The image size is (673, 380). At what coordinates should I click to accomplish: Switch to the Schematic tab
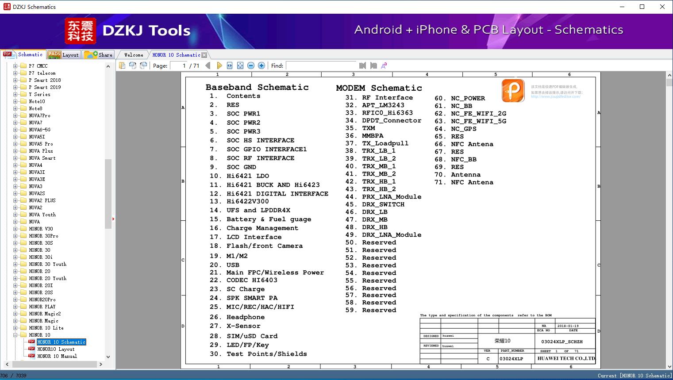click(x=23, y=54)
